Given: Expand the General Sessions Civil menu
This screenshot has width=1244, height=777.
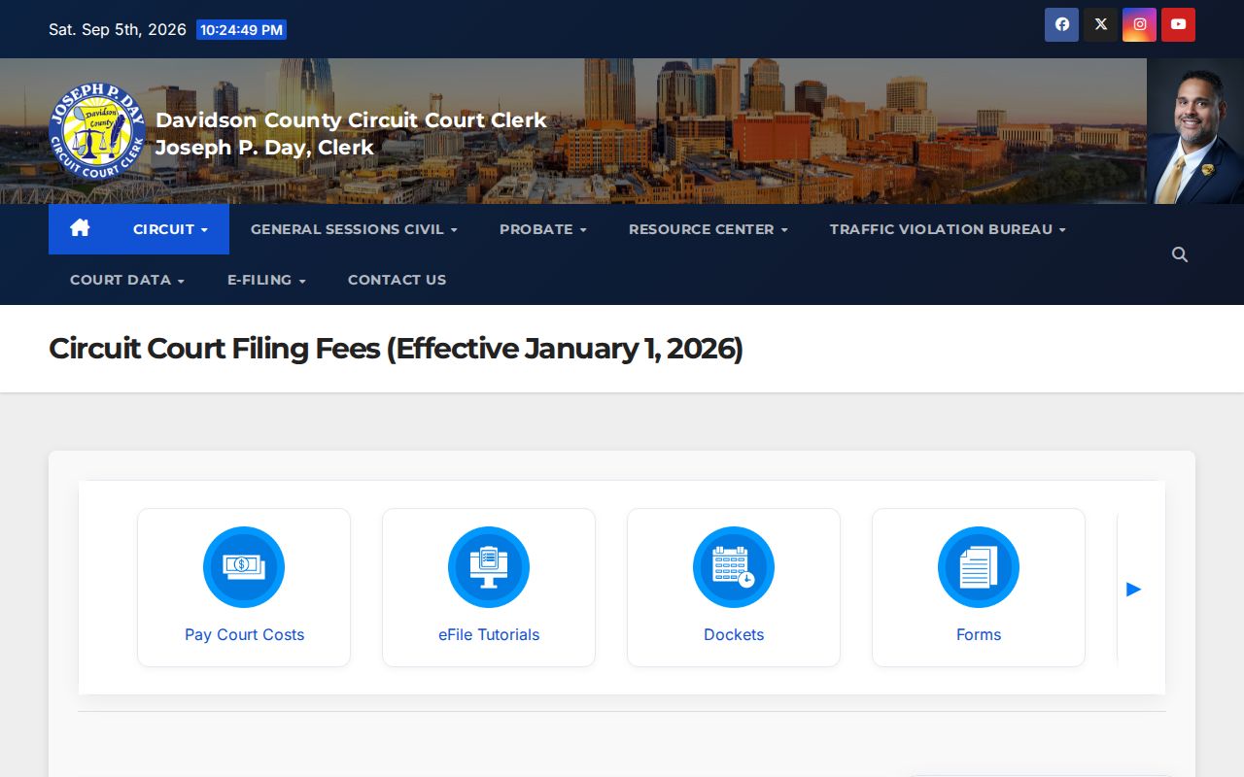Looking at the screenshot, I should [x=354, y=229].
